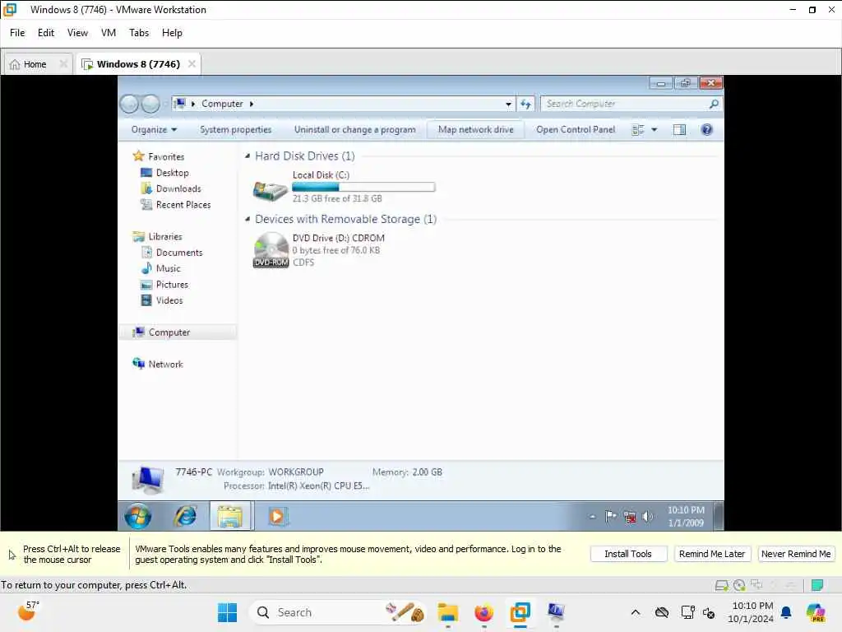Open the view options dropdown arrow
The width and height of the screenshot is (842, 632).
click(654, 129)
